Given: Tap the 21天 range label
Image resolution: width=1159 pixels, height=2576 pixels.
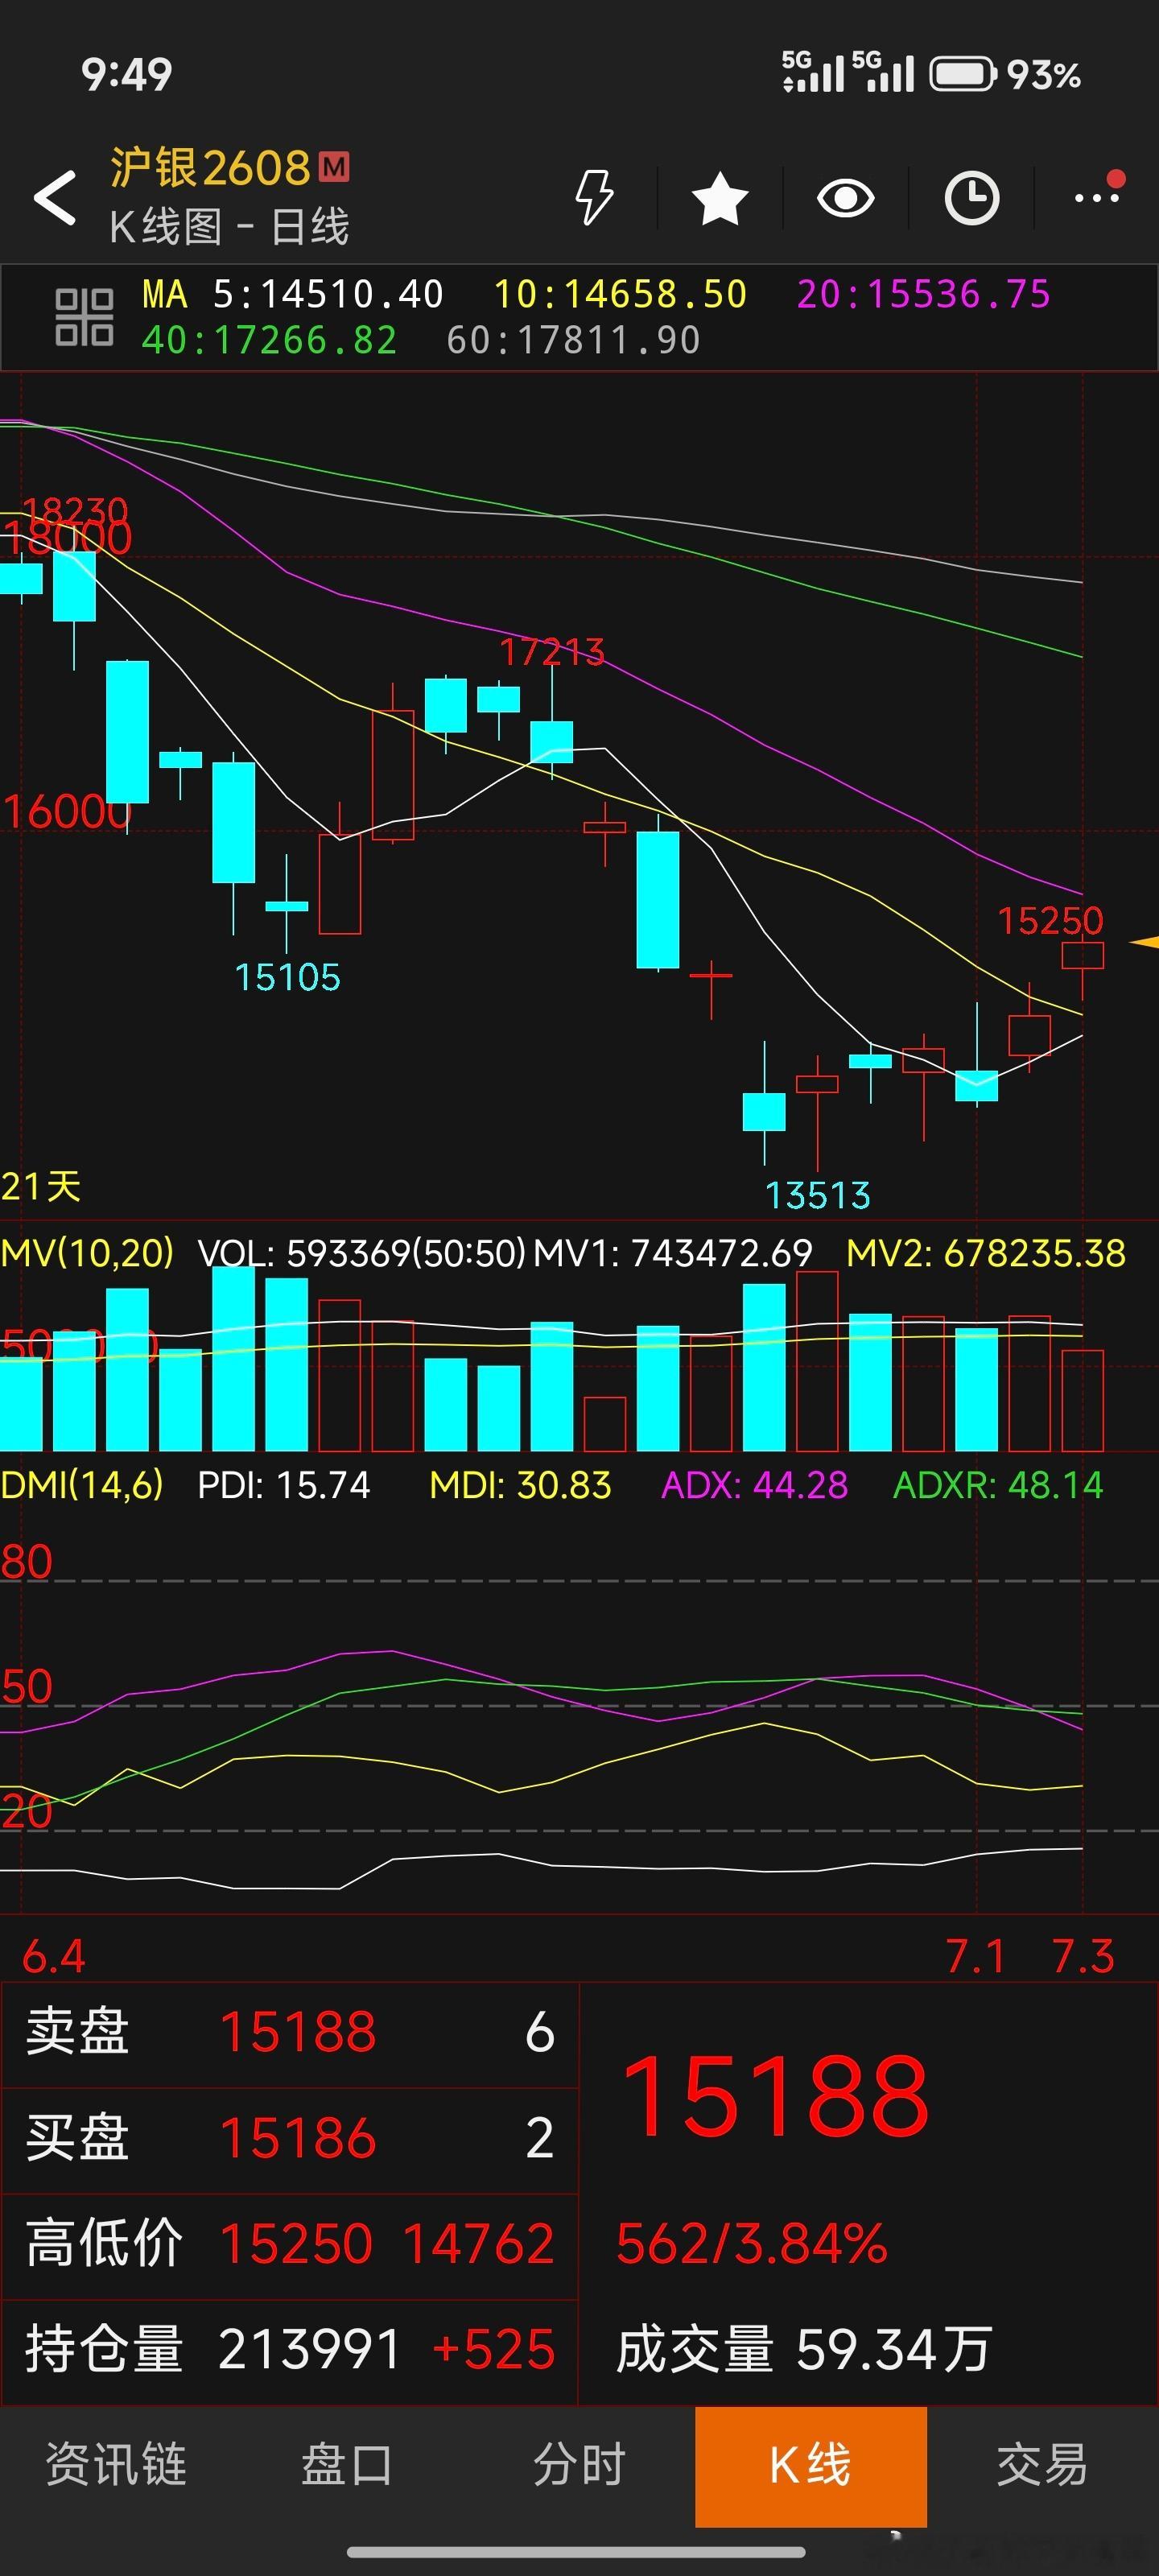Looking at the screenshot, I should [41, 1187].
